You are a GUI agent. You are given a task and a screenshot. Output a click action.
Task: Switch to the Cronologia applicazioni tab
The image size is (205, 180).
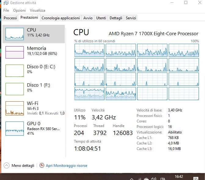coord(61,18)
